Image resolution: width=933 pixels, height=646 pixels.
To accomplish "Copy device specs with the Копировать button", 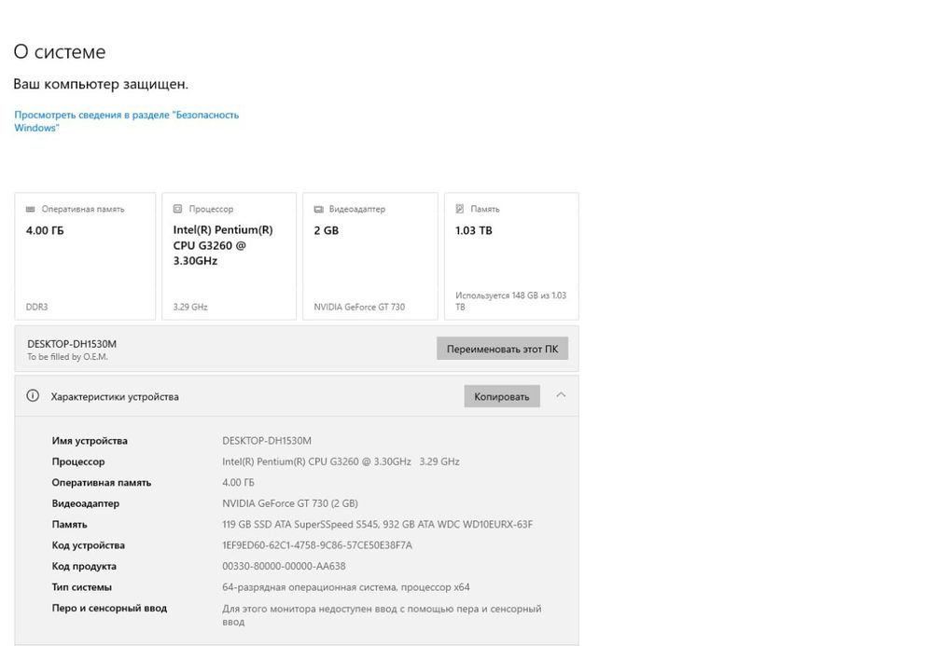I will pos(502,396).
